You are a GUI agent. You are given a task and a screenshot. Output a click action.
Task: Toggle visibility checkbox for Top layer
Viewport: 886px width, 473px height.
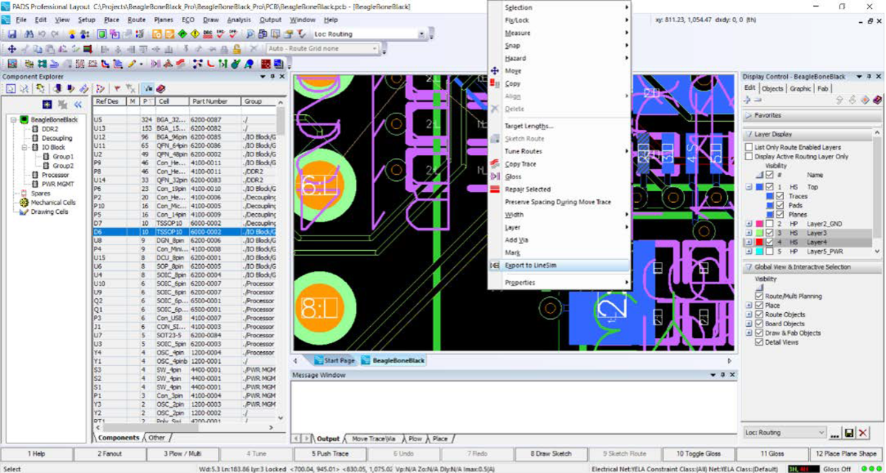[x=769, y=187]
